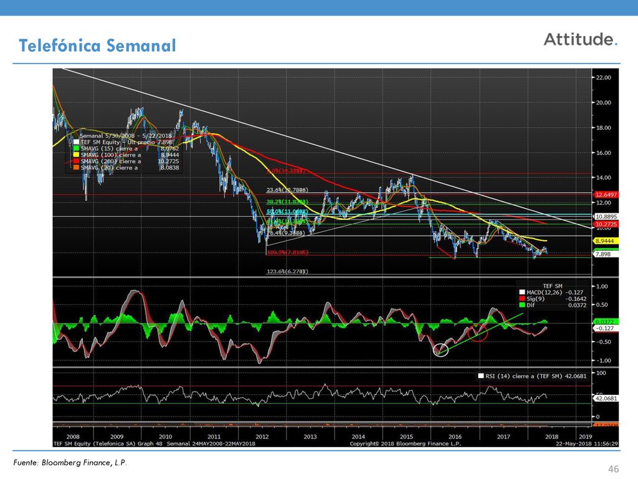This screenshot has width=638, height=479.
Task: Click the 20.00 price axis label
Action: pos(603,103)
